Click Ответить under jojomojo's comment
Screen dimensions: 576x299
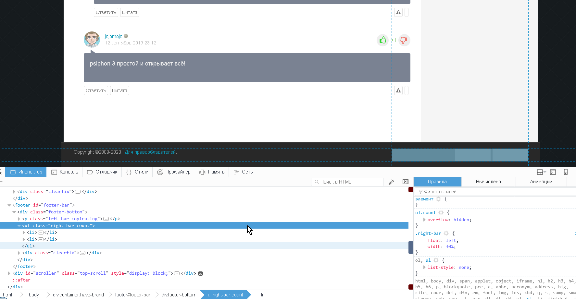coord(96,90)
